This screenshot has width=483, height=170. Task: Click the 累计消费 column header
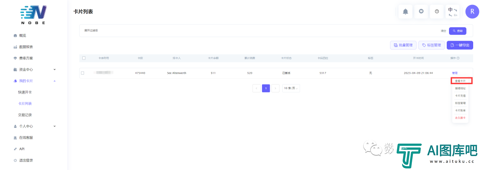point(250,58)
